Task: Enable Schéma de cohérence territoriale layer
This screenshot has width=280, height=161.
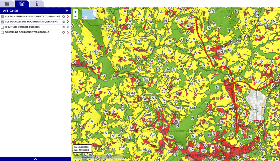Action: coord(2,32)
